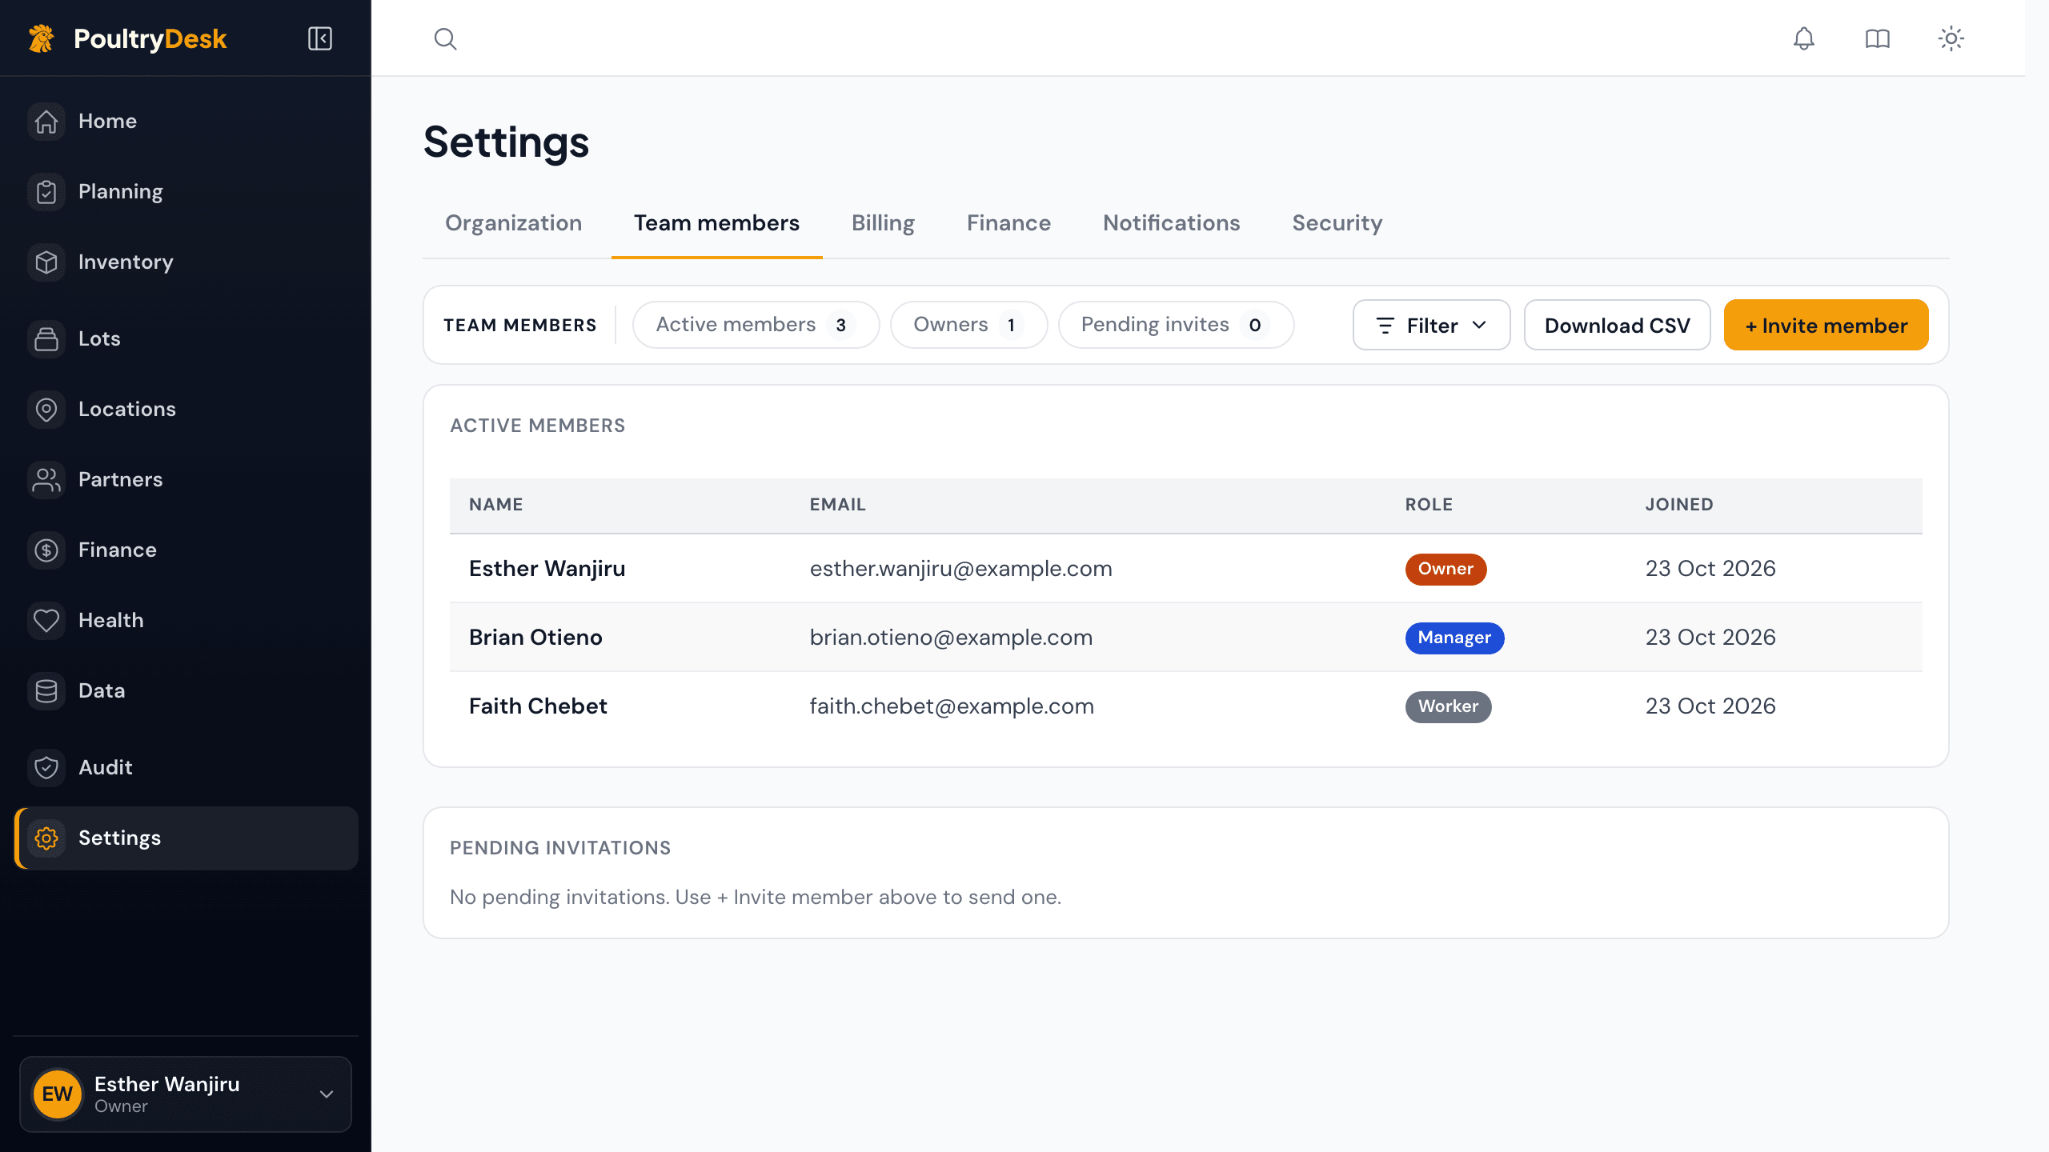Open Partners people icon

[x=46, y=480]
